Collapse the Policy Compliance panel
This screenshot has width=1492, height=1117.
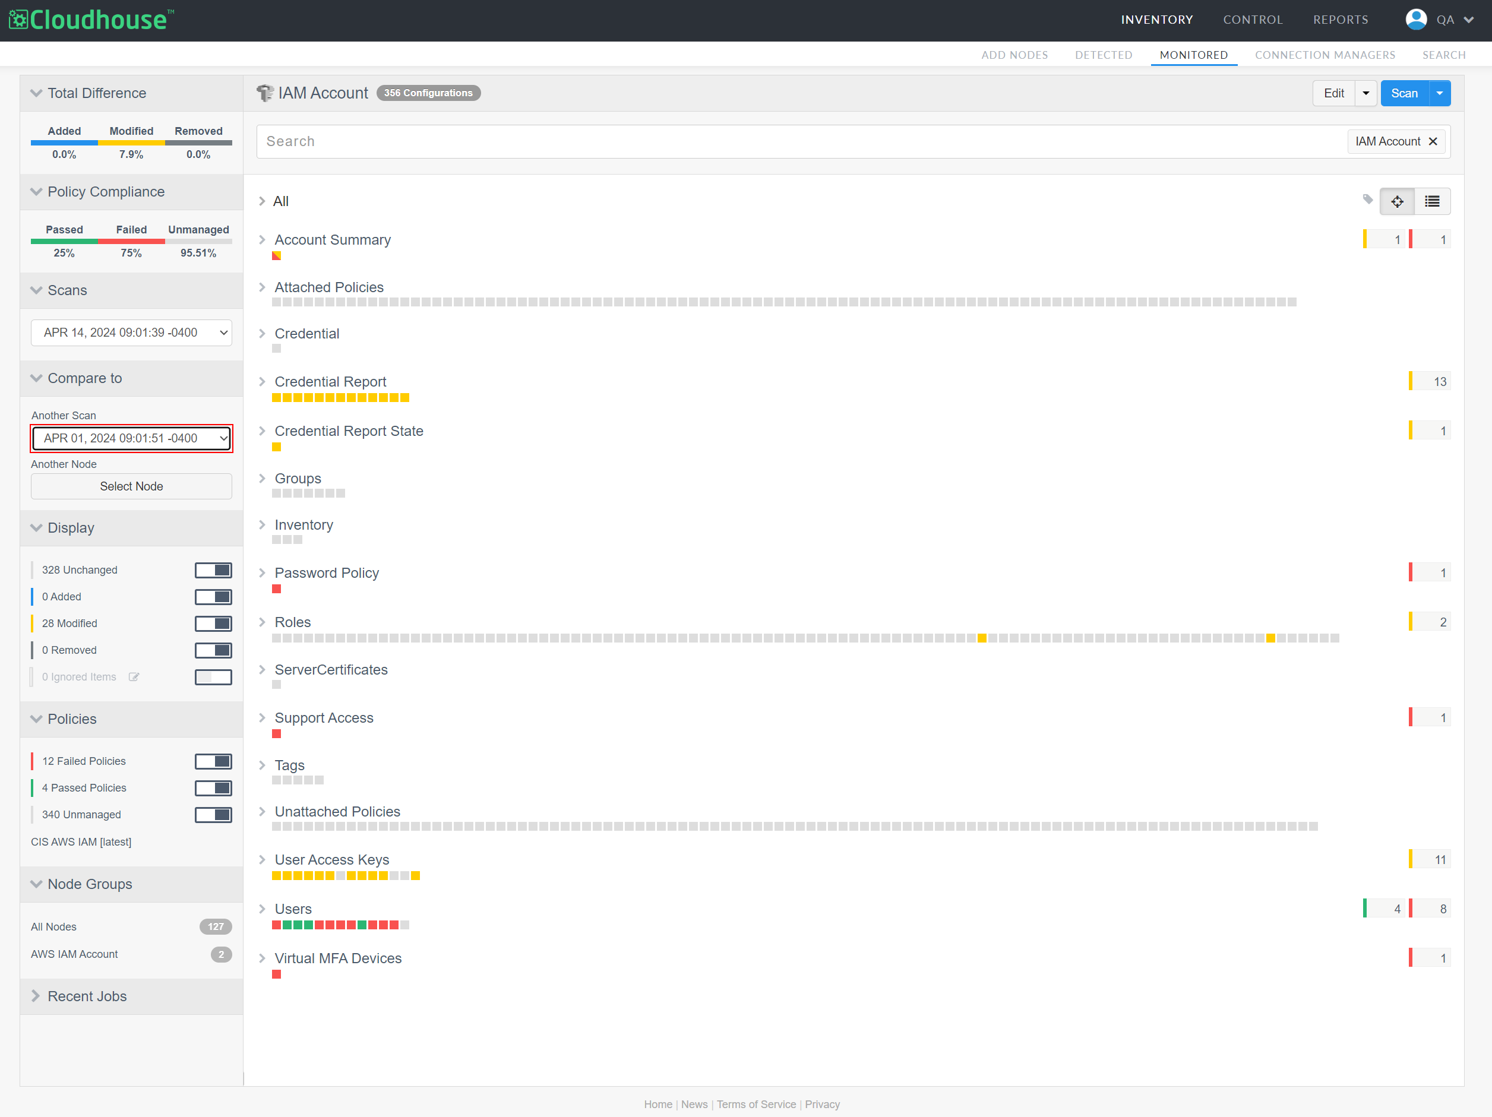(x=36, y=192)
